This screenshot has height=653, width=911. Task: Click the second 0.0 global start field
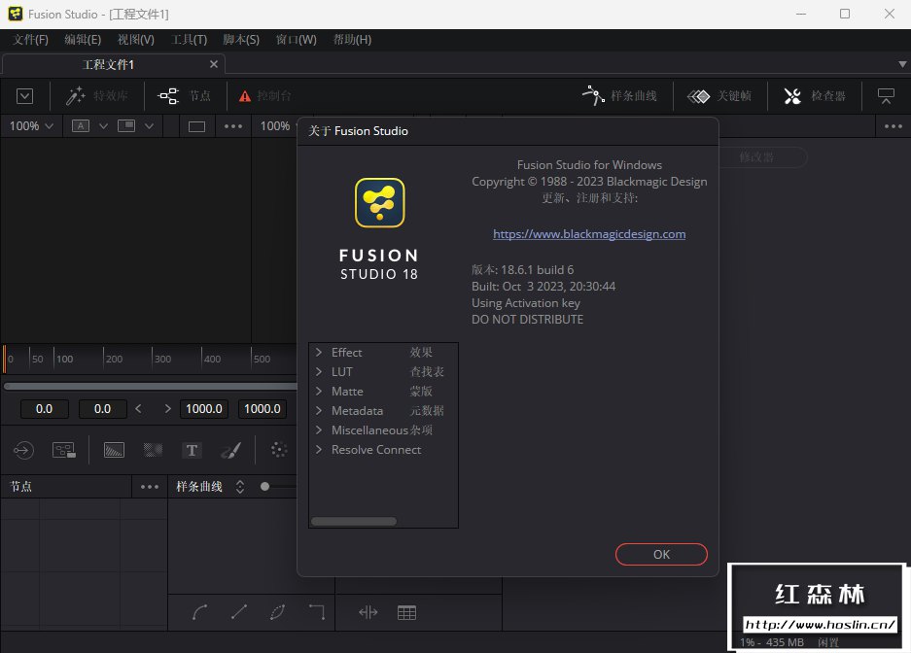(x=102, y=409)
